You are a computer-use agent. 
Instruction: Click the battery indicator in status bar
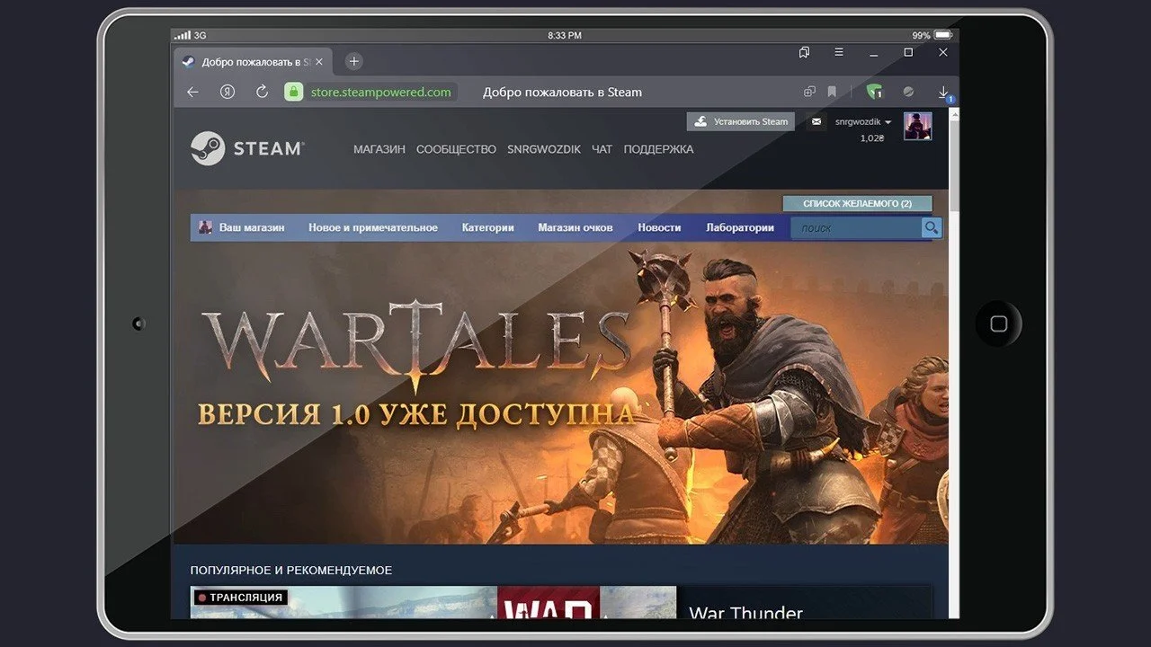pos(942,35)
